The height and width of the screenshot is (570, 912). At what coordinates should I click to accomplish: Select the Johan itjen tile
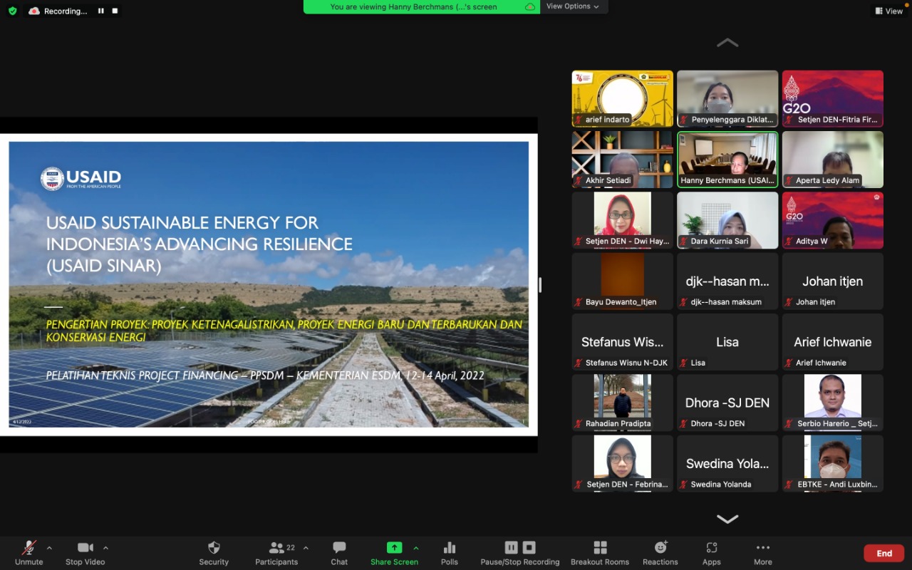coord(833,281)
